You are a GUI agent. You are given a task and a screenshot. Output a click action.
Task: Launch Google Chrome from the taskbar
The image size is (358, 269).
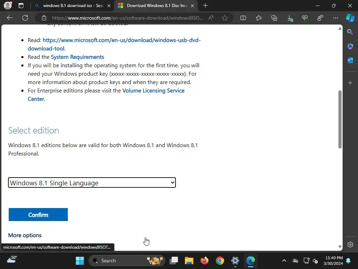click(220, 261)
